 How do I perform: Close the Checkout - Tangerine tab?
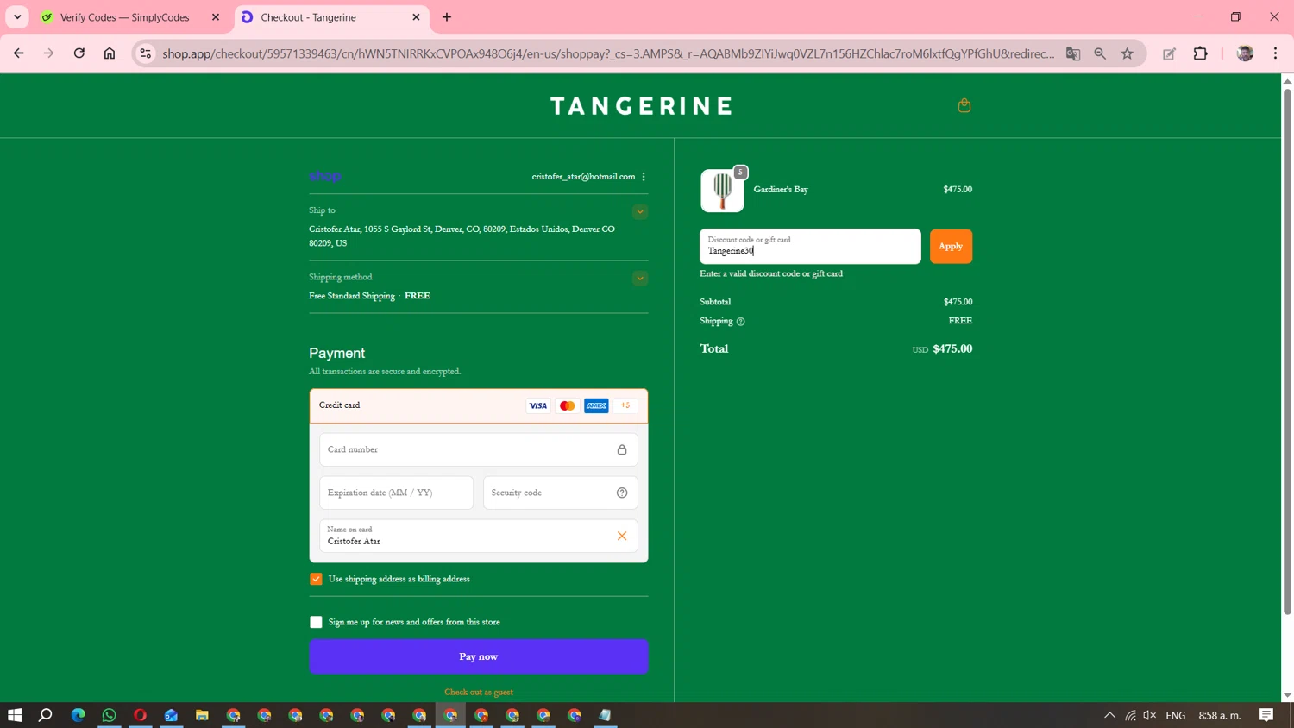coord(416,17)
